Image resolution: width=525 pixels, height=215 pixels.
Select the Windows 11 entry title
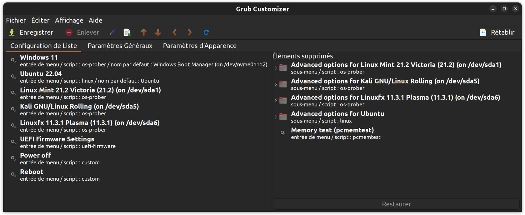pos(39,57)
